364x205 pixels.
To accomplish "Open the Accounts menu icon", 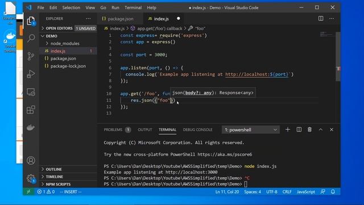I will 31,161.
